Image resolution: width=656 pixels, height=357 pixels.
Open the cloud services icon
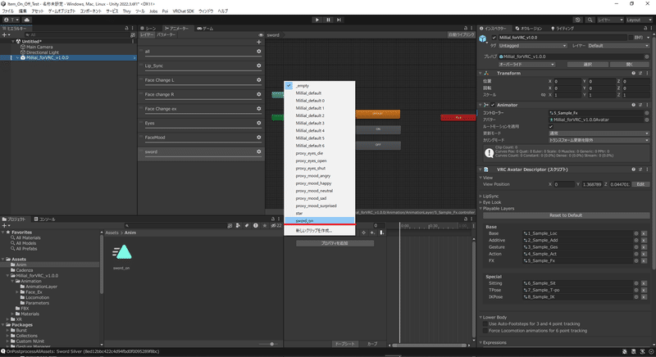click(27, 20)
